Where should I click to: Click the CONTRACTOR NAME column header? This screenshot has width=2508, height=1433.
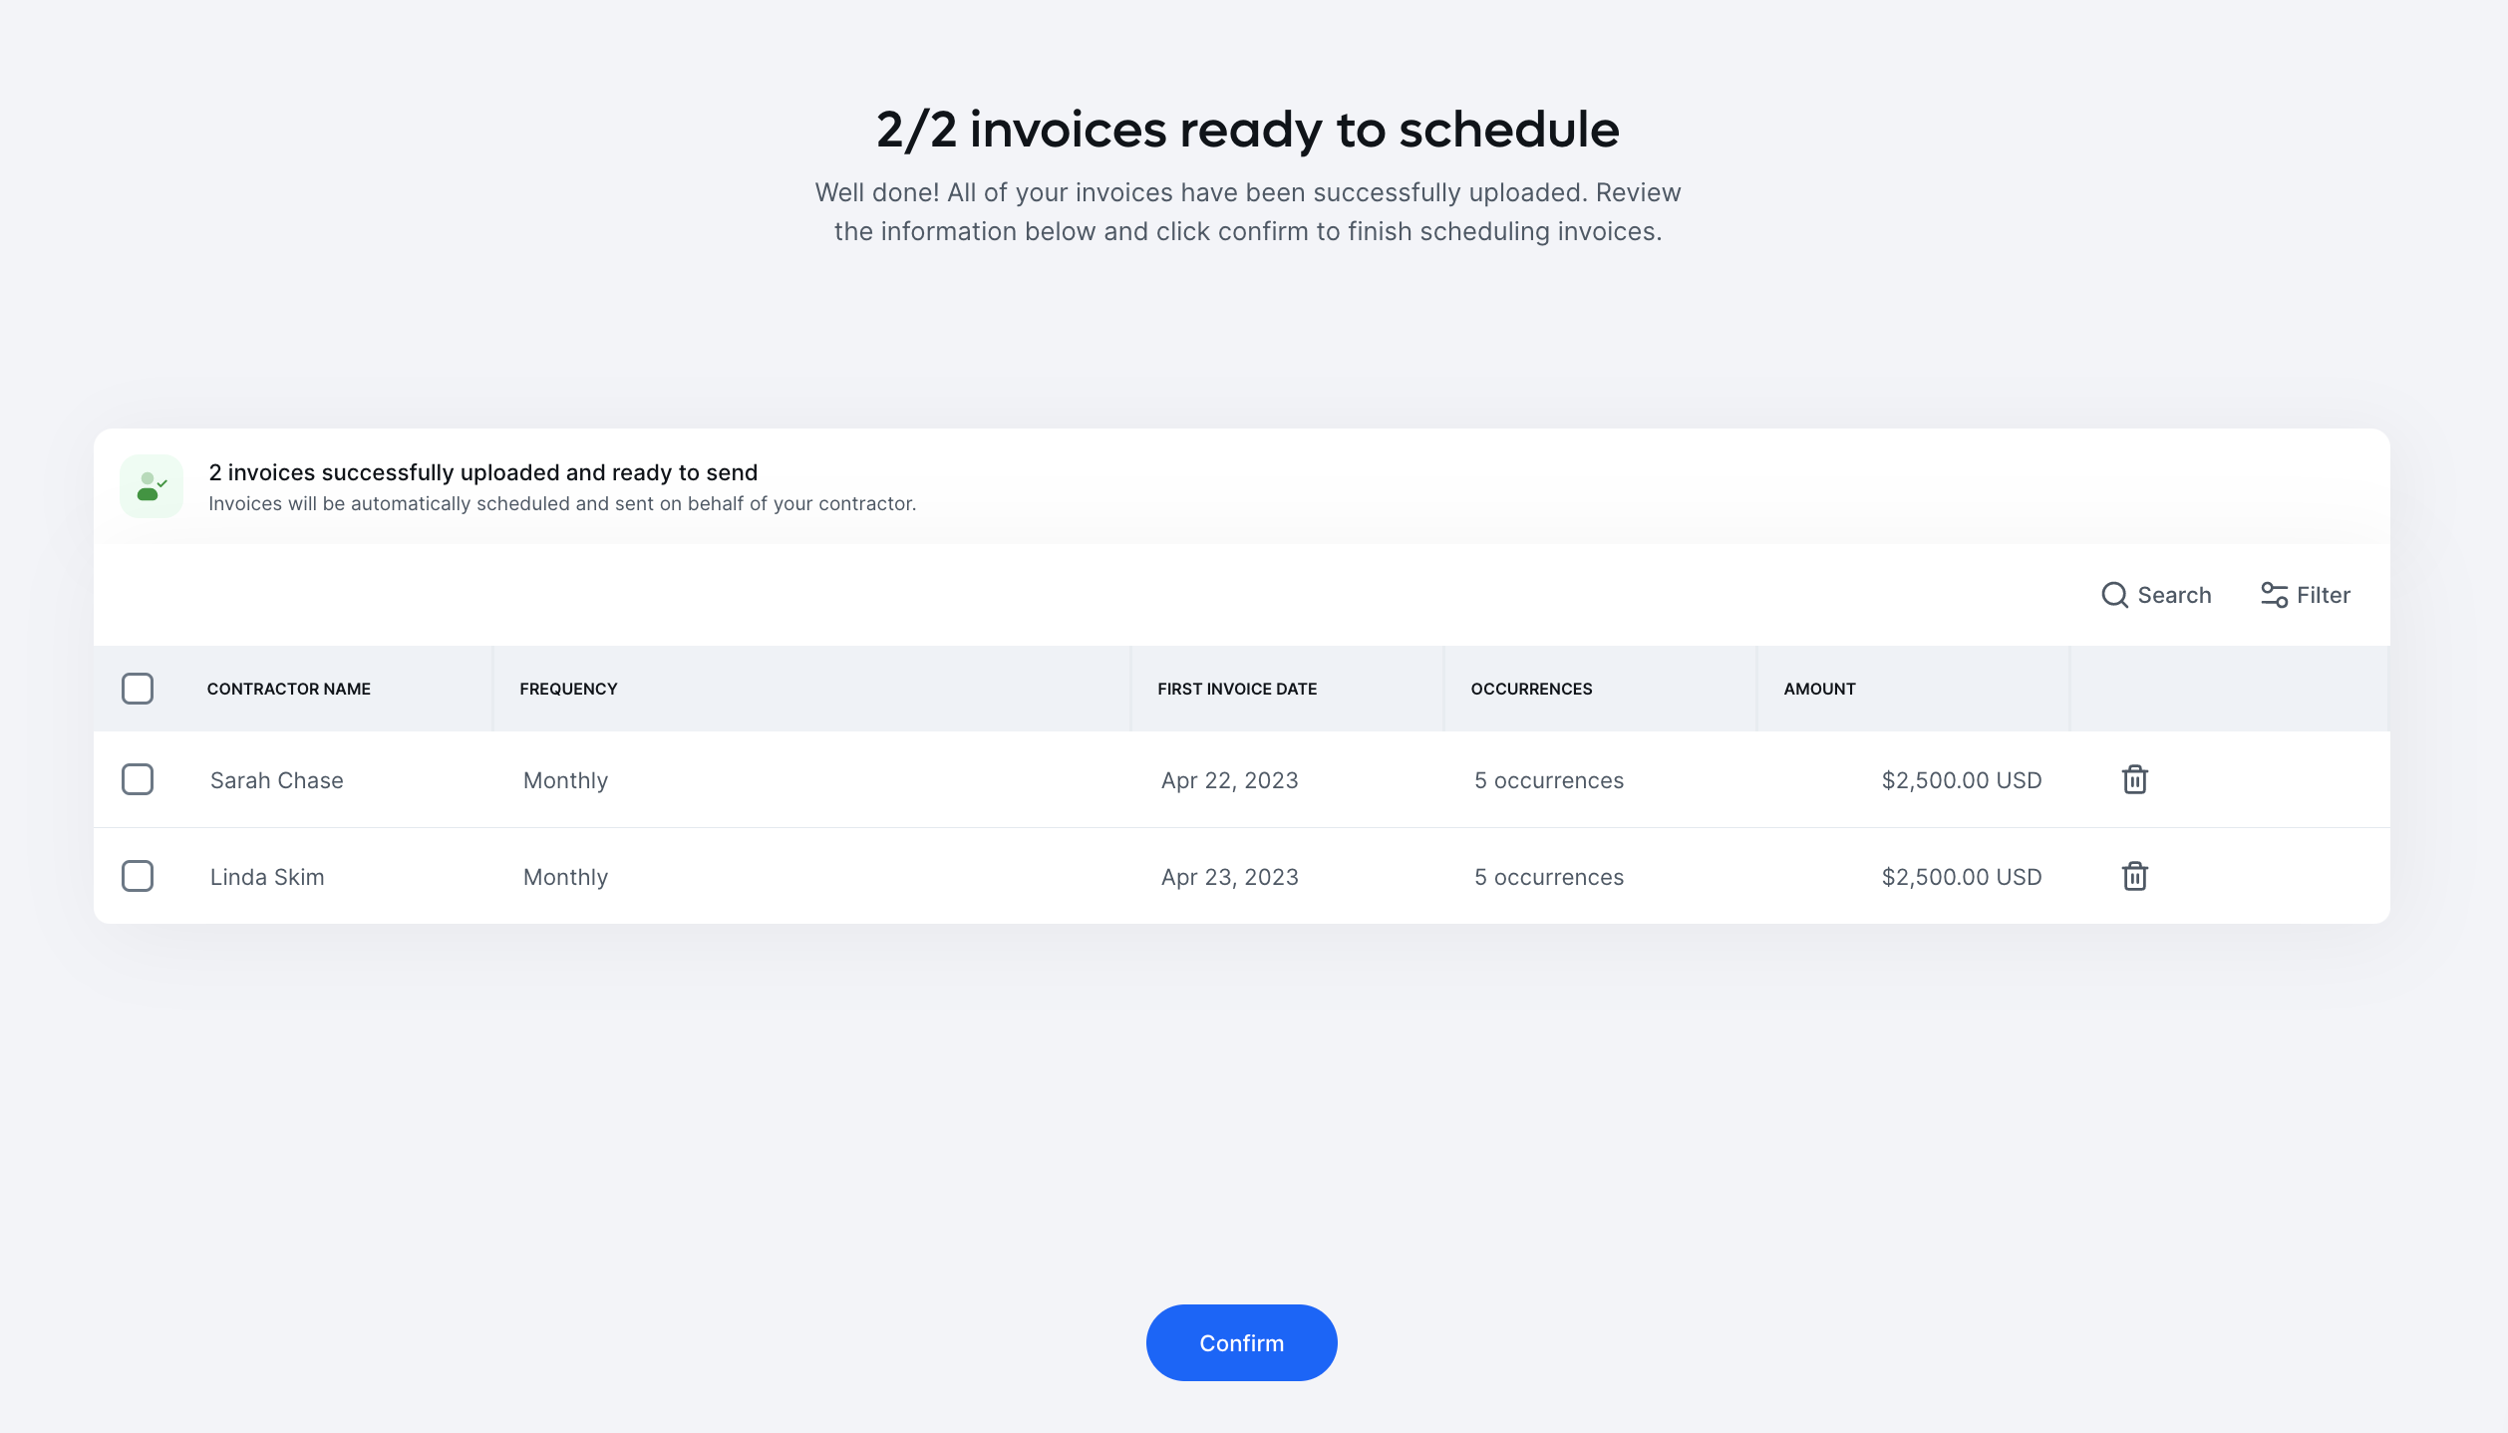pos(289,688)
